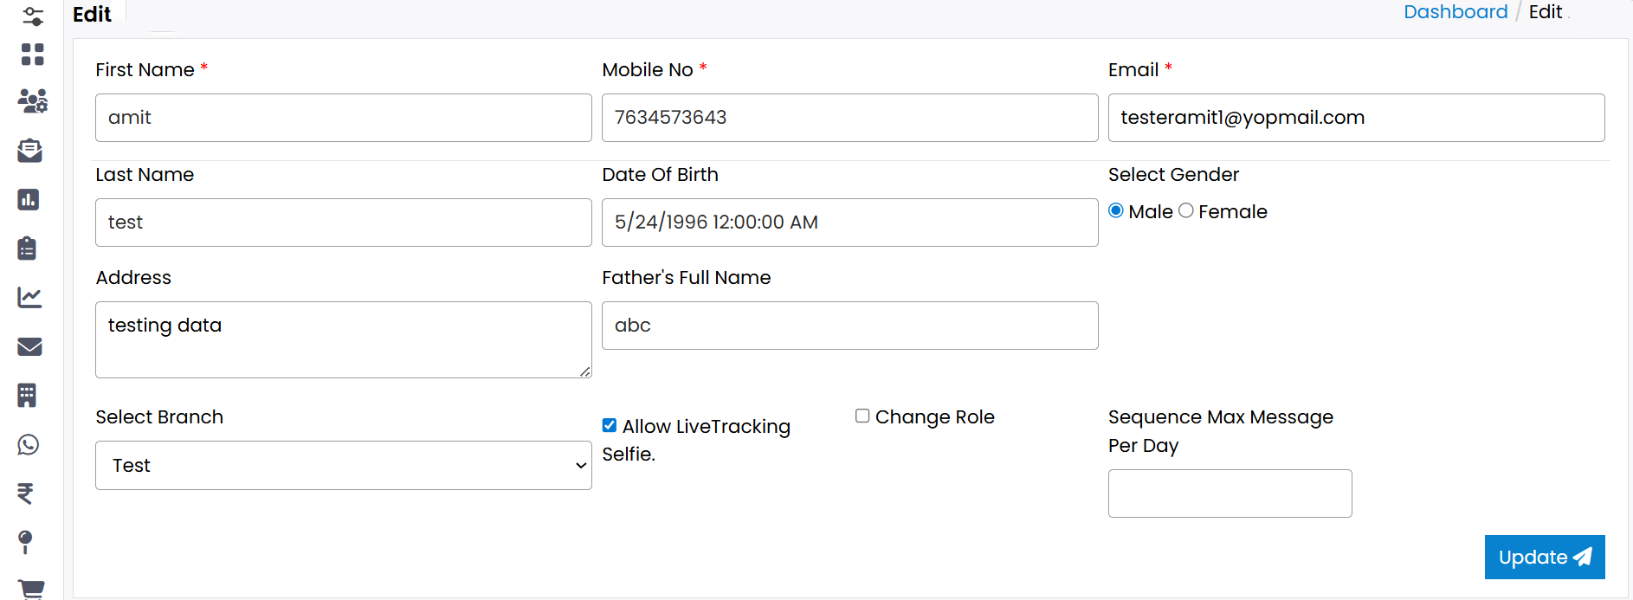The image size is (1633, 600).
Task: Open the building branch sidebar icon
Action: tap(28, 396)
